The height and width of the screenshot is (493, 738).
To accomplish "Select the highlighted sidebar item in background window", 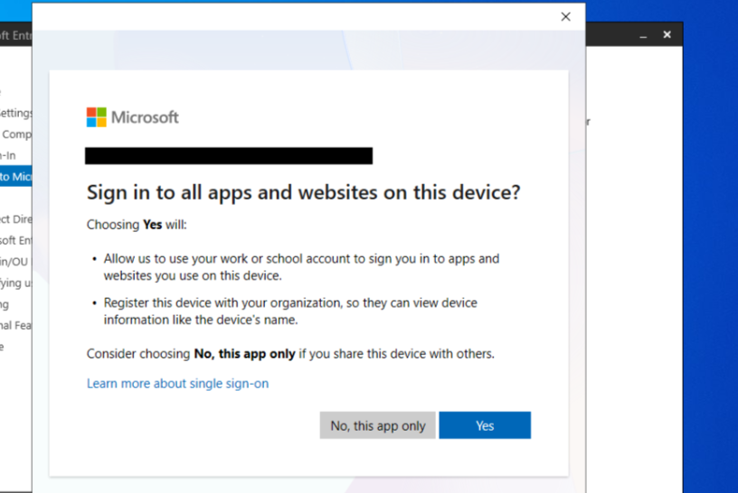I will (x=16, y=176).
